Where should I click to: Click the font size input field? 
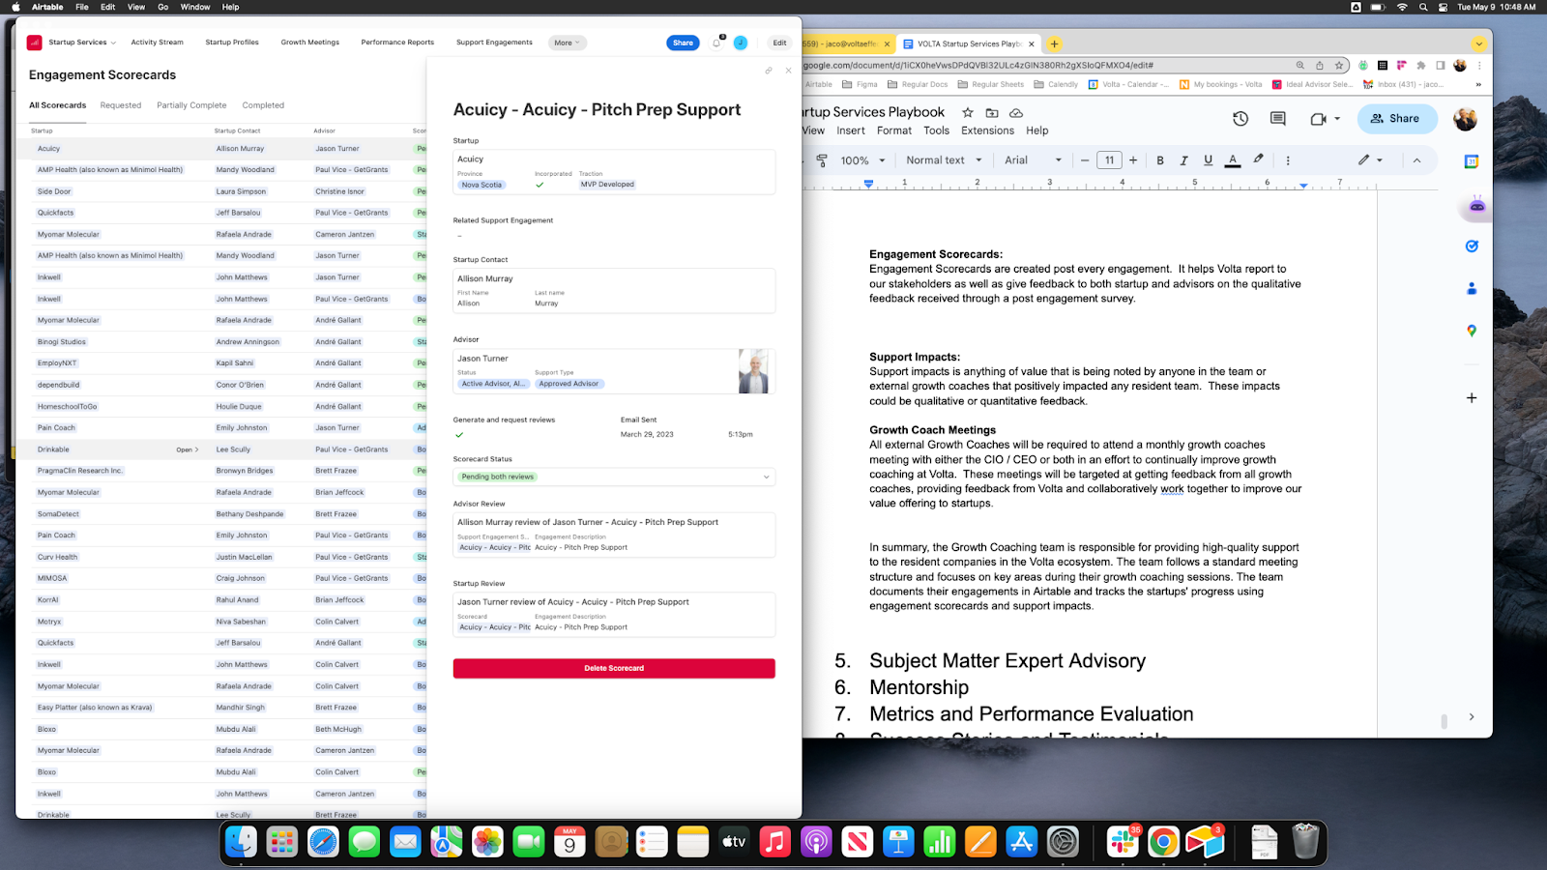tap(1109, 160)
